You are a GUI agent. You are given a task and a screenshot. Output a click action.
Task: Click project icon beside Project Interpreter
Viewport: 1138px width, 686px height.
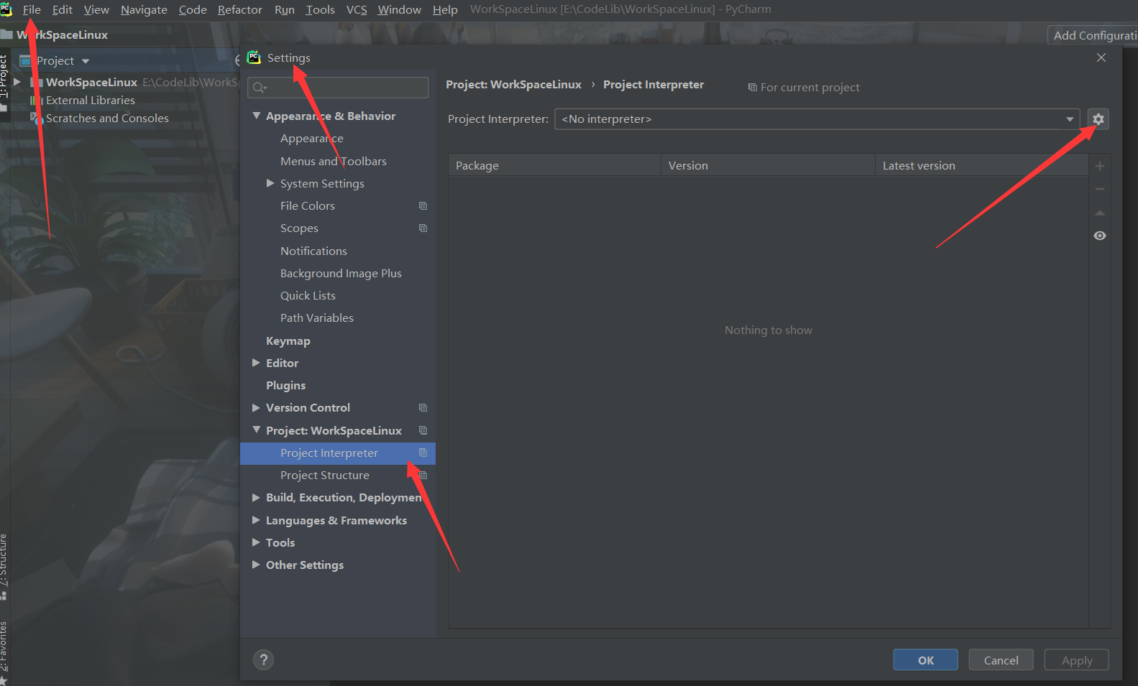pyautogui.click(x=423, y=453)
